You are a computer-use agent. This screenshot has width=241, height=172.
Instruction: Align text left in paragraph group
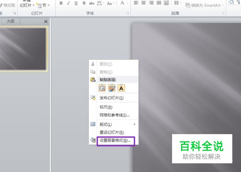(136, 3)
